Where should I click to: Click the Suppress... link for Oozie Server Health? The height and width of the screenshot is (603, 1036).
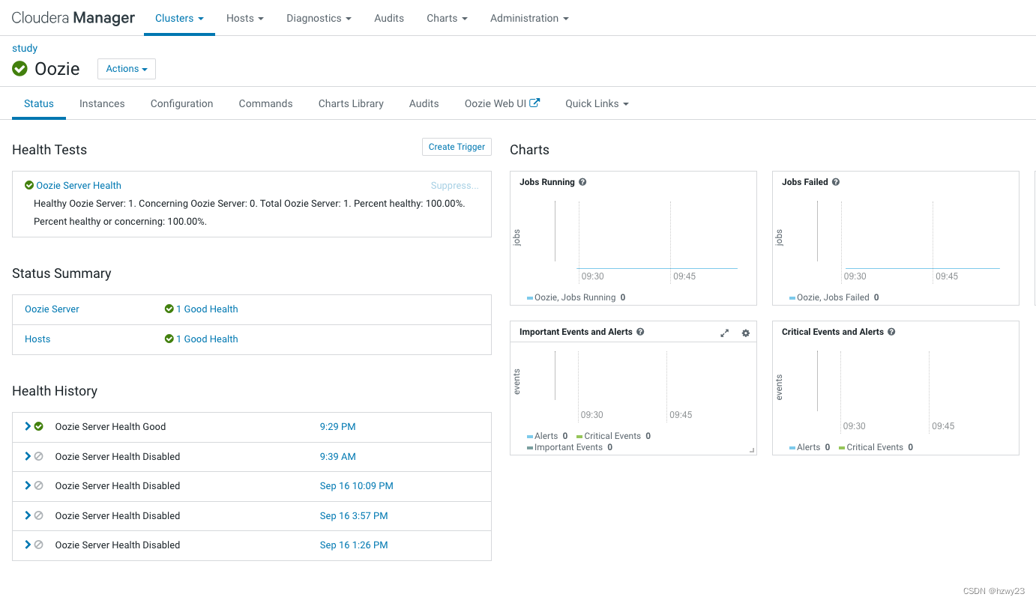pos(454,186)
